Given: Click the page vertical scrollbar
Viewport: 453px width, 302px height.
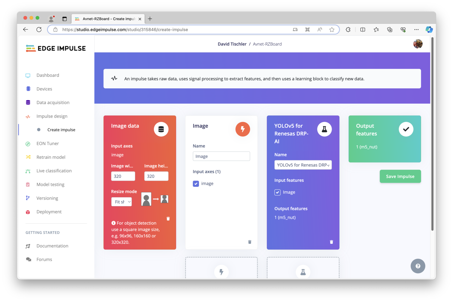Looking at the screenshot, I should [x=432, y=134].
